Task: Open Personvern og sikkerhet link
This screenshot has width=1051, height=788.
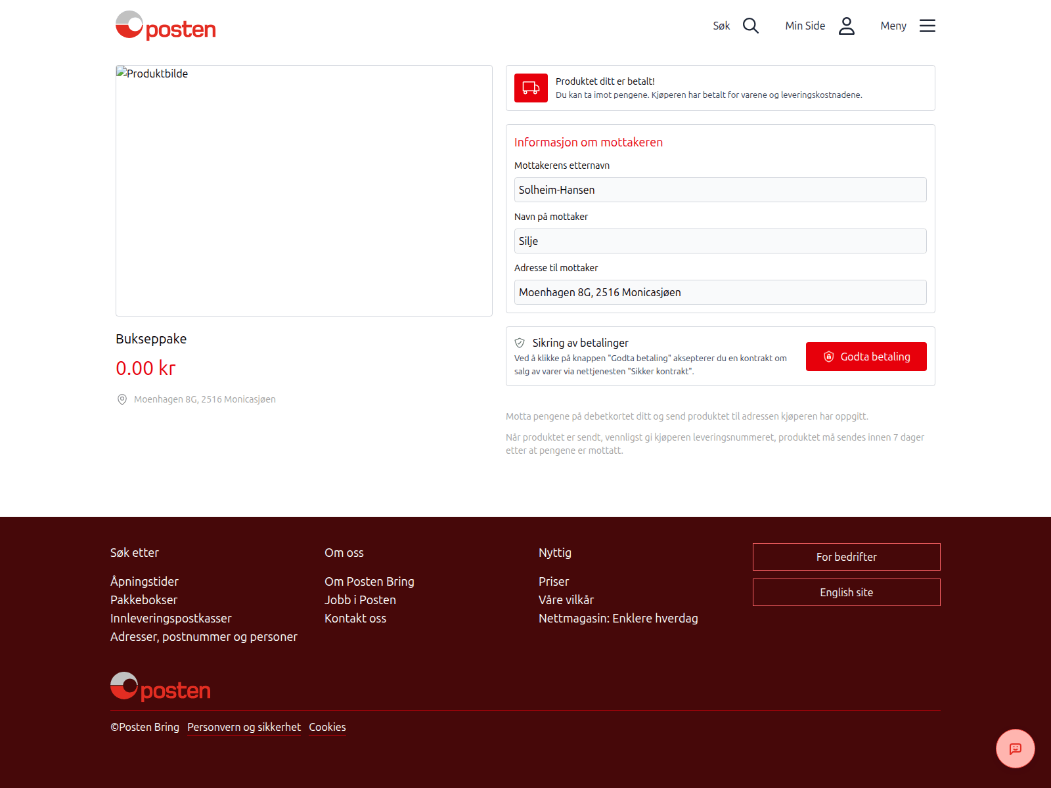Action: coord(244,727)
